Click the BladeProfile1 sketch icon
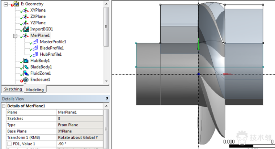 click(35, 48)
